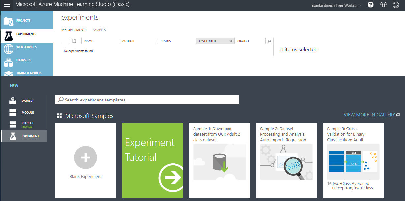
Task: Open the Sample 3 Cross Validation thumbnail
Action: click(x=353, y=162)
